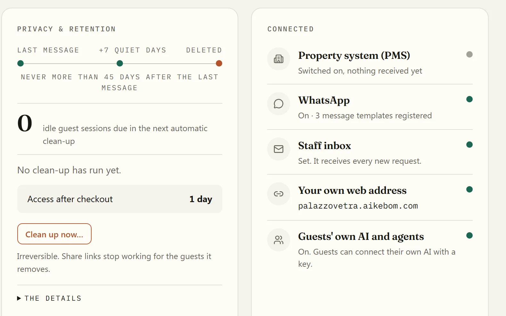The image size is (506, 316).
Task: Click the +7 Quiet Days timeline dot
Action: 120,63
